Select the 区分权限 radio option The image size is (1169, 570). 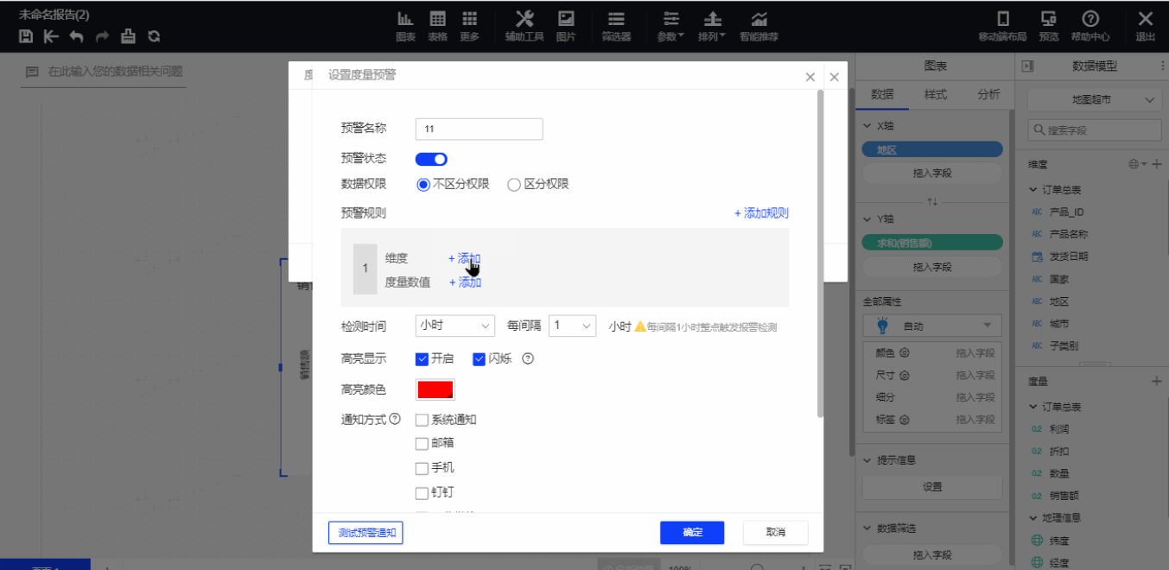[514, 184]
